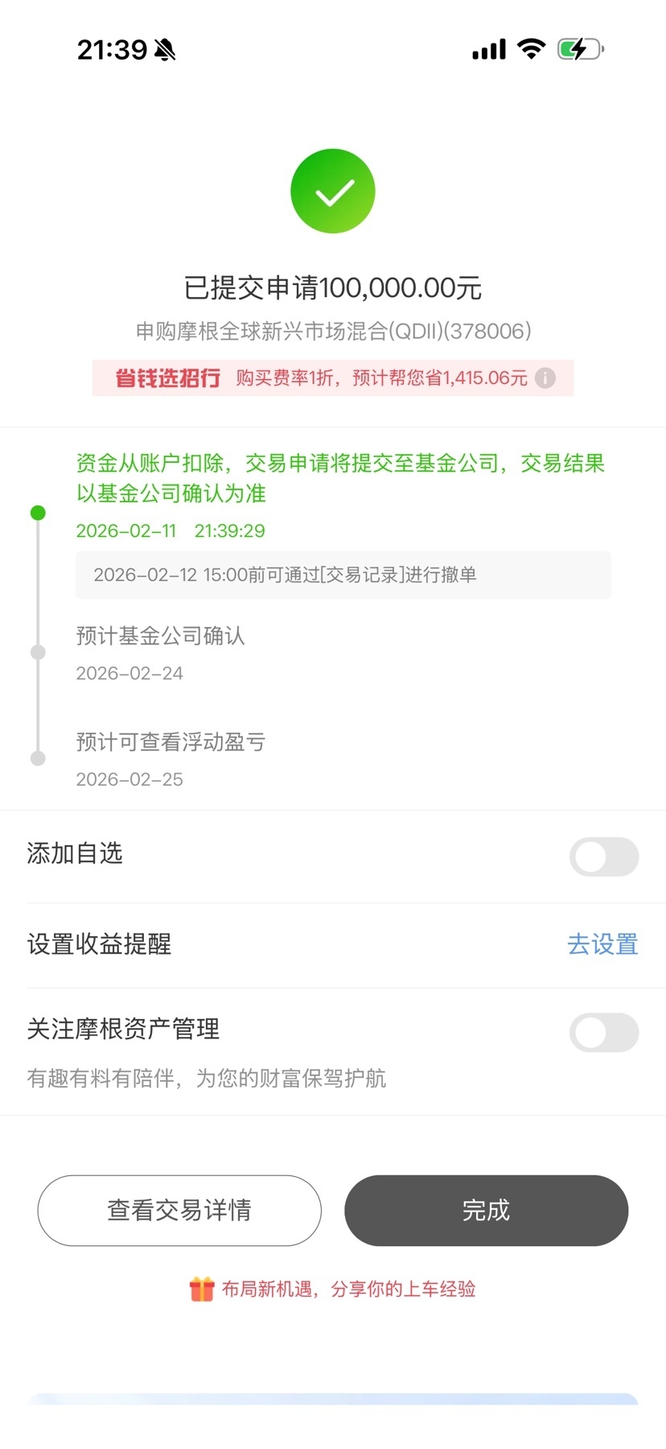Tap the light blue banner at the bottom
666x1449 pixels.
coord(333,1399)
